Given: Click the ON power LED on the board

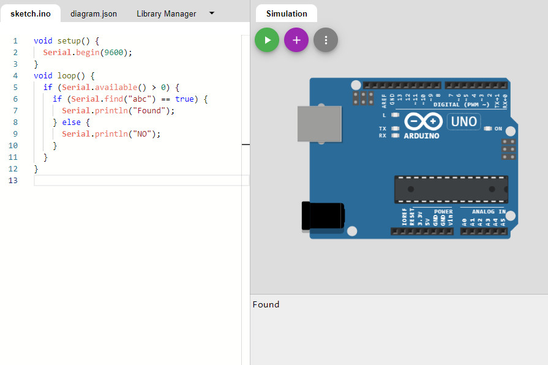Looking at the screenshot, I should 488,129.
